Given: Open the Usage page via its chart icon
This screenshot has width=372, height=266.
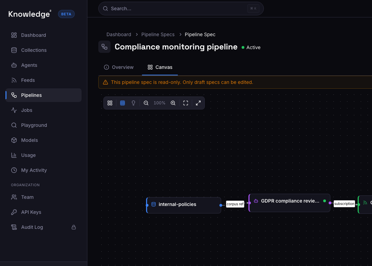Looking at the screenshot, I should (x=14, y=155).
